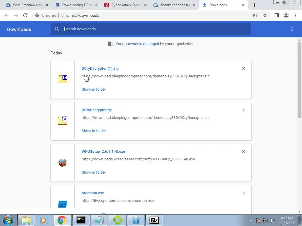Screen dimensions: 302x226
Task: Click the network tray icon
Action: click(x=265, y=220)
